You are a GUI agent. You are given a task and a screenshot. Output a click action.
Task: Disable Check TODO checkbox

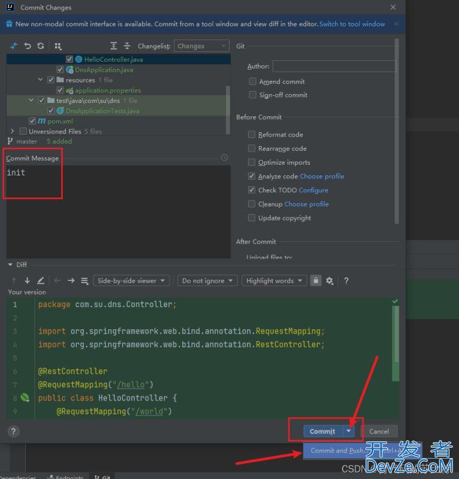(251, 190)
